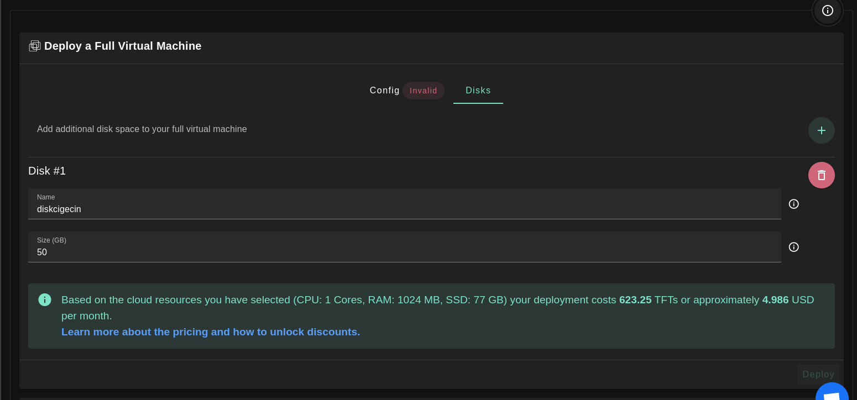The width and height of the screenshot is (857, 400).
Task: Click the 'Add additional disk space' description text
Action: (142, 129)
